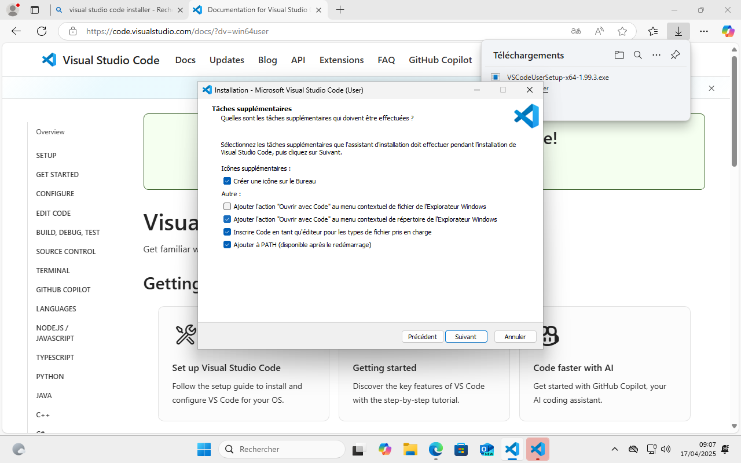741x463 pixels.
Task: Click the Edge profile avatar
Action: point(12,10)
